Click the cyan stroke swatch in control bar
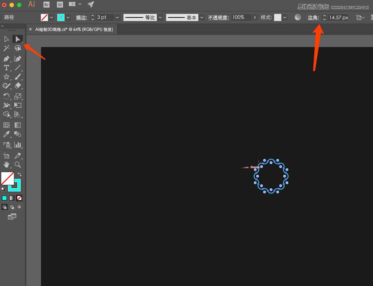This screenshot has height=286, width=373. (61, 18)
